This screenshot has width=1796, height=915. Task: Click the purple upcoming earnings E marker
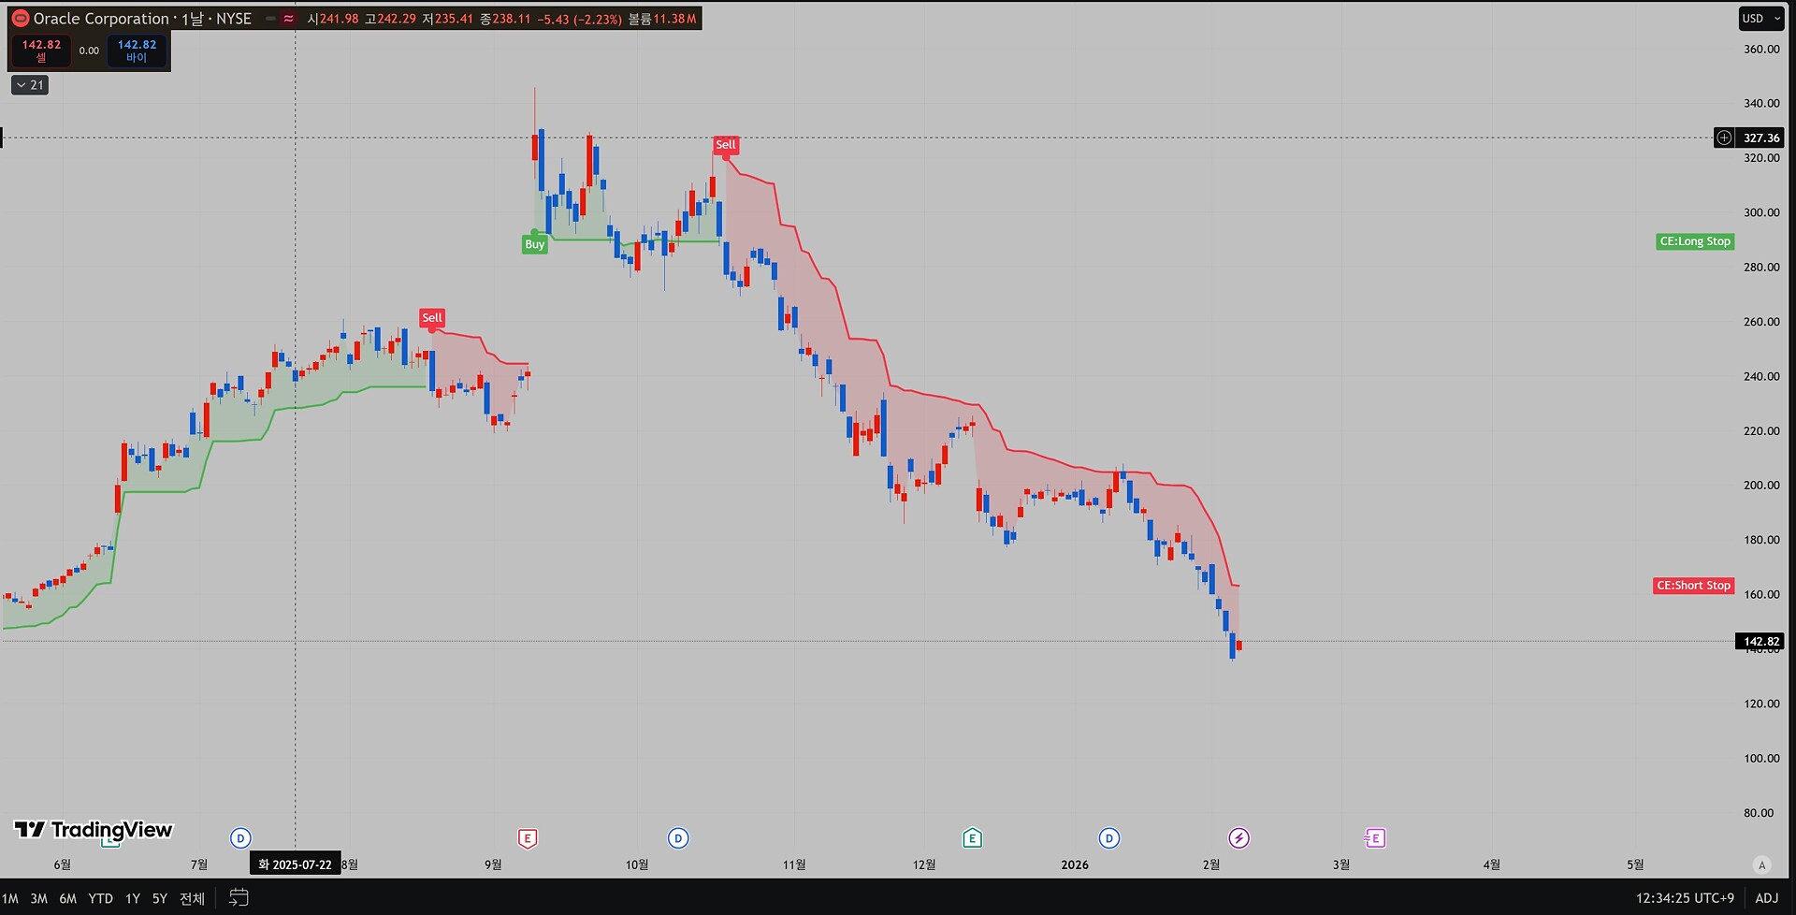tap(1375, 838)
